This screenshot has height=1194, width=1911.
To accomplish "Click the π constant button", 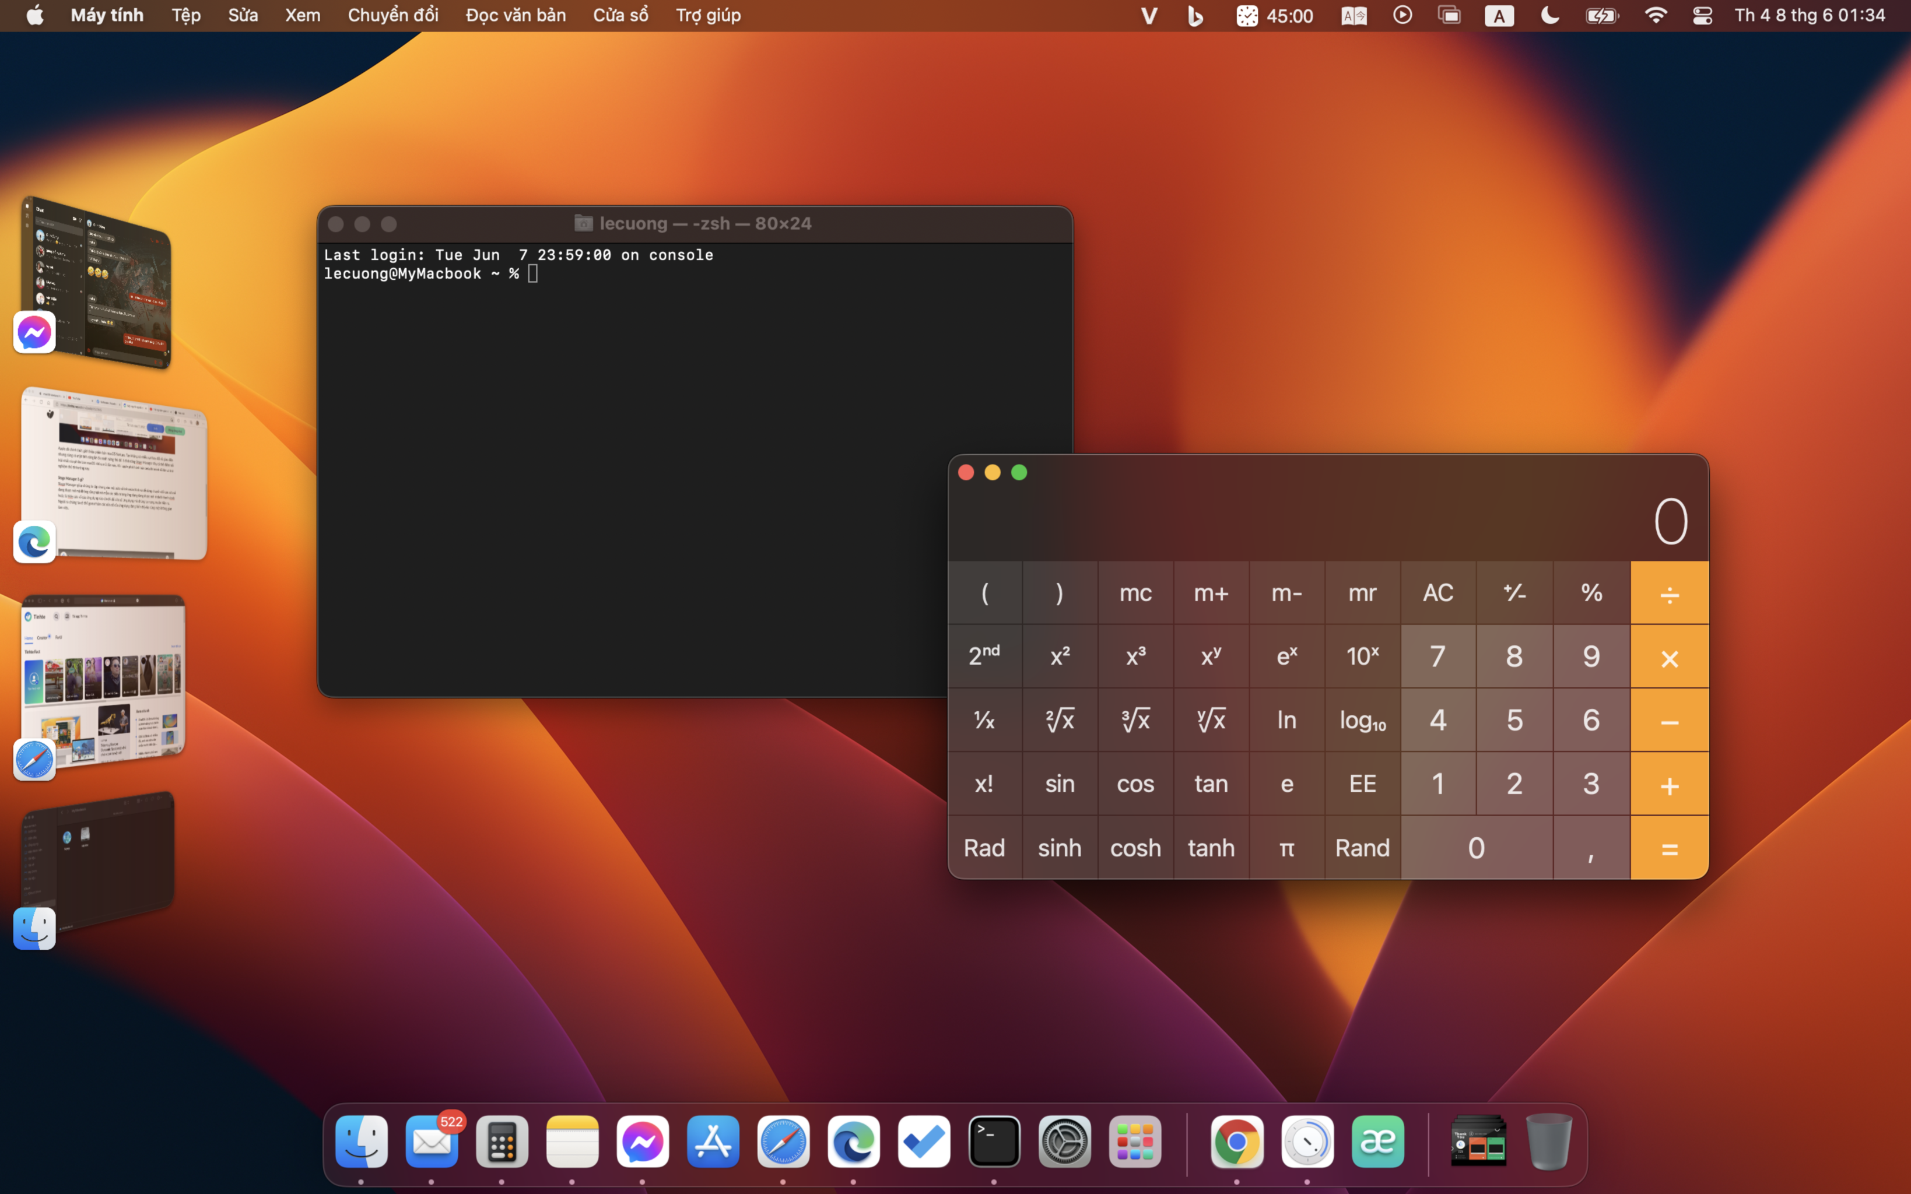I will (1286, 847).
